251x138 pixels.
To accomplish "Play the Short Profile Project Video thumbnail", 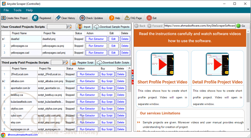I will click(x=162, y=64).
